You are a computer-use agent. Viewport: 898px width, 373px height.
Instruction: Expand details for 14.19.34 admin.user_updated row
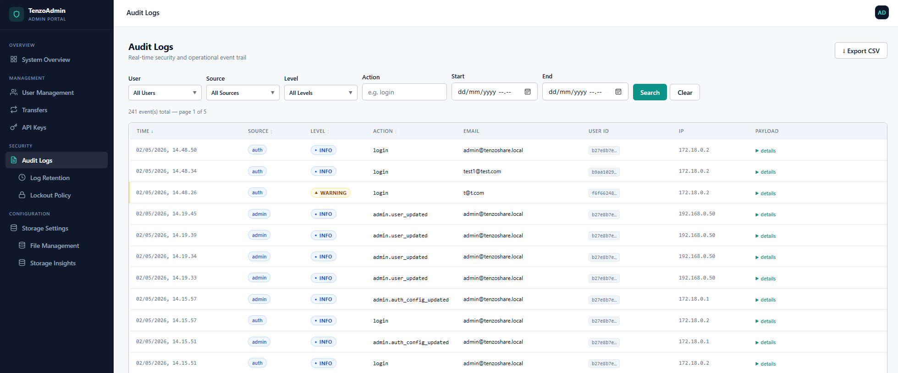766,257
